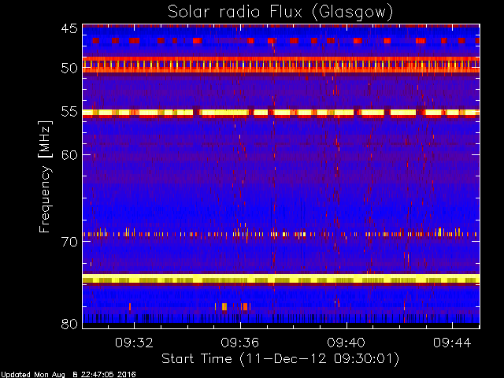This screenshot has height=378, width=504.
Task: Click the "60" frequency tick label
Action: pos(69,155)
